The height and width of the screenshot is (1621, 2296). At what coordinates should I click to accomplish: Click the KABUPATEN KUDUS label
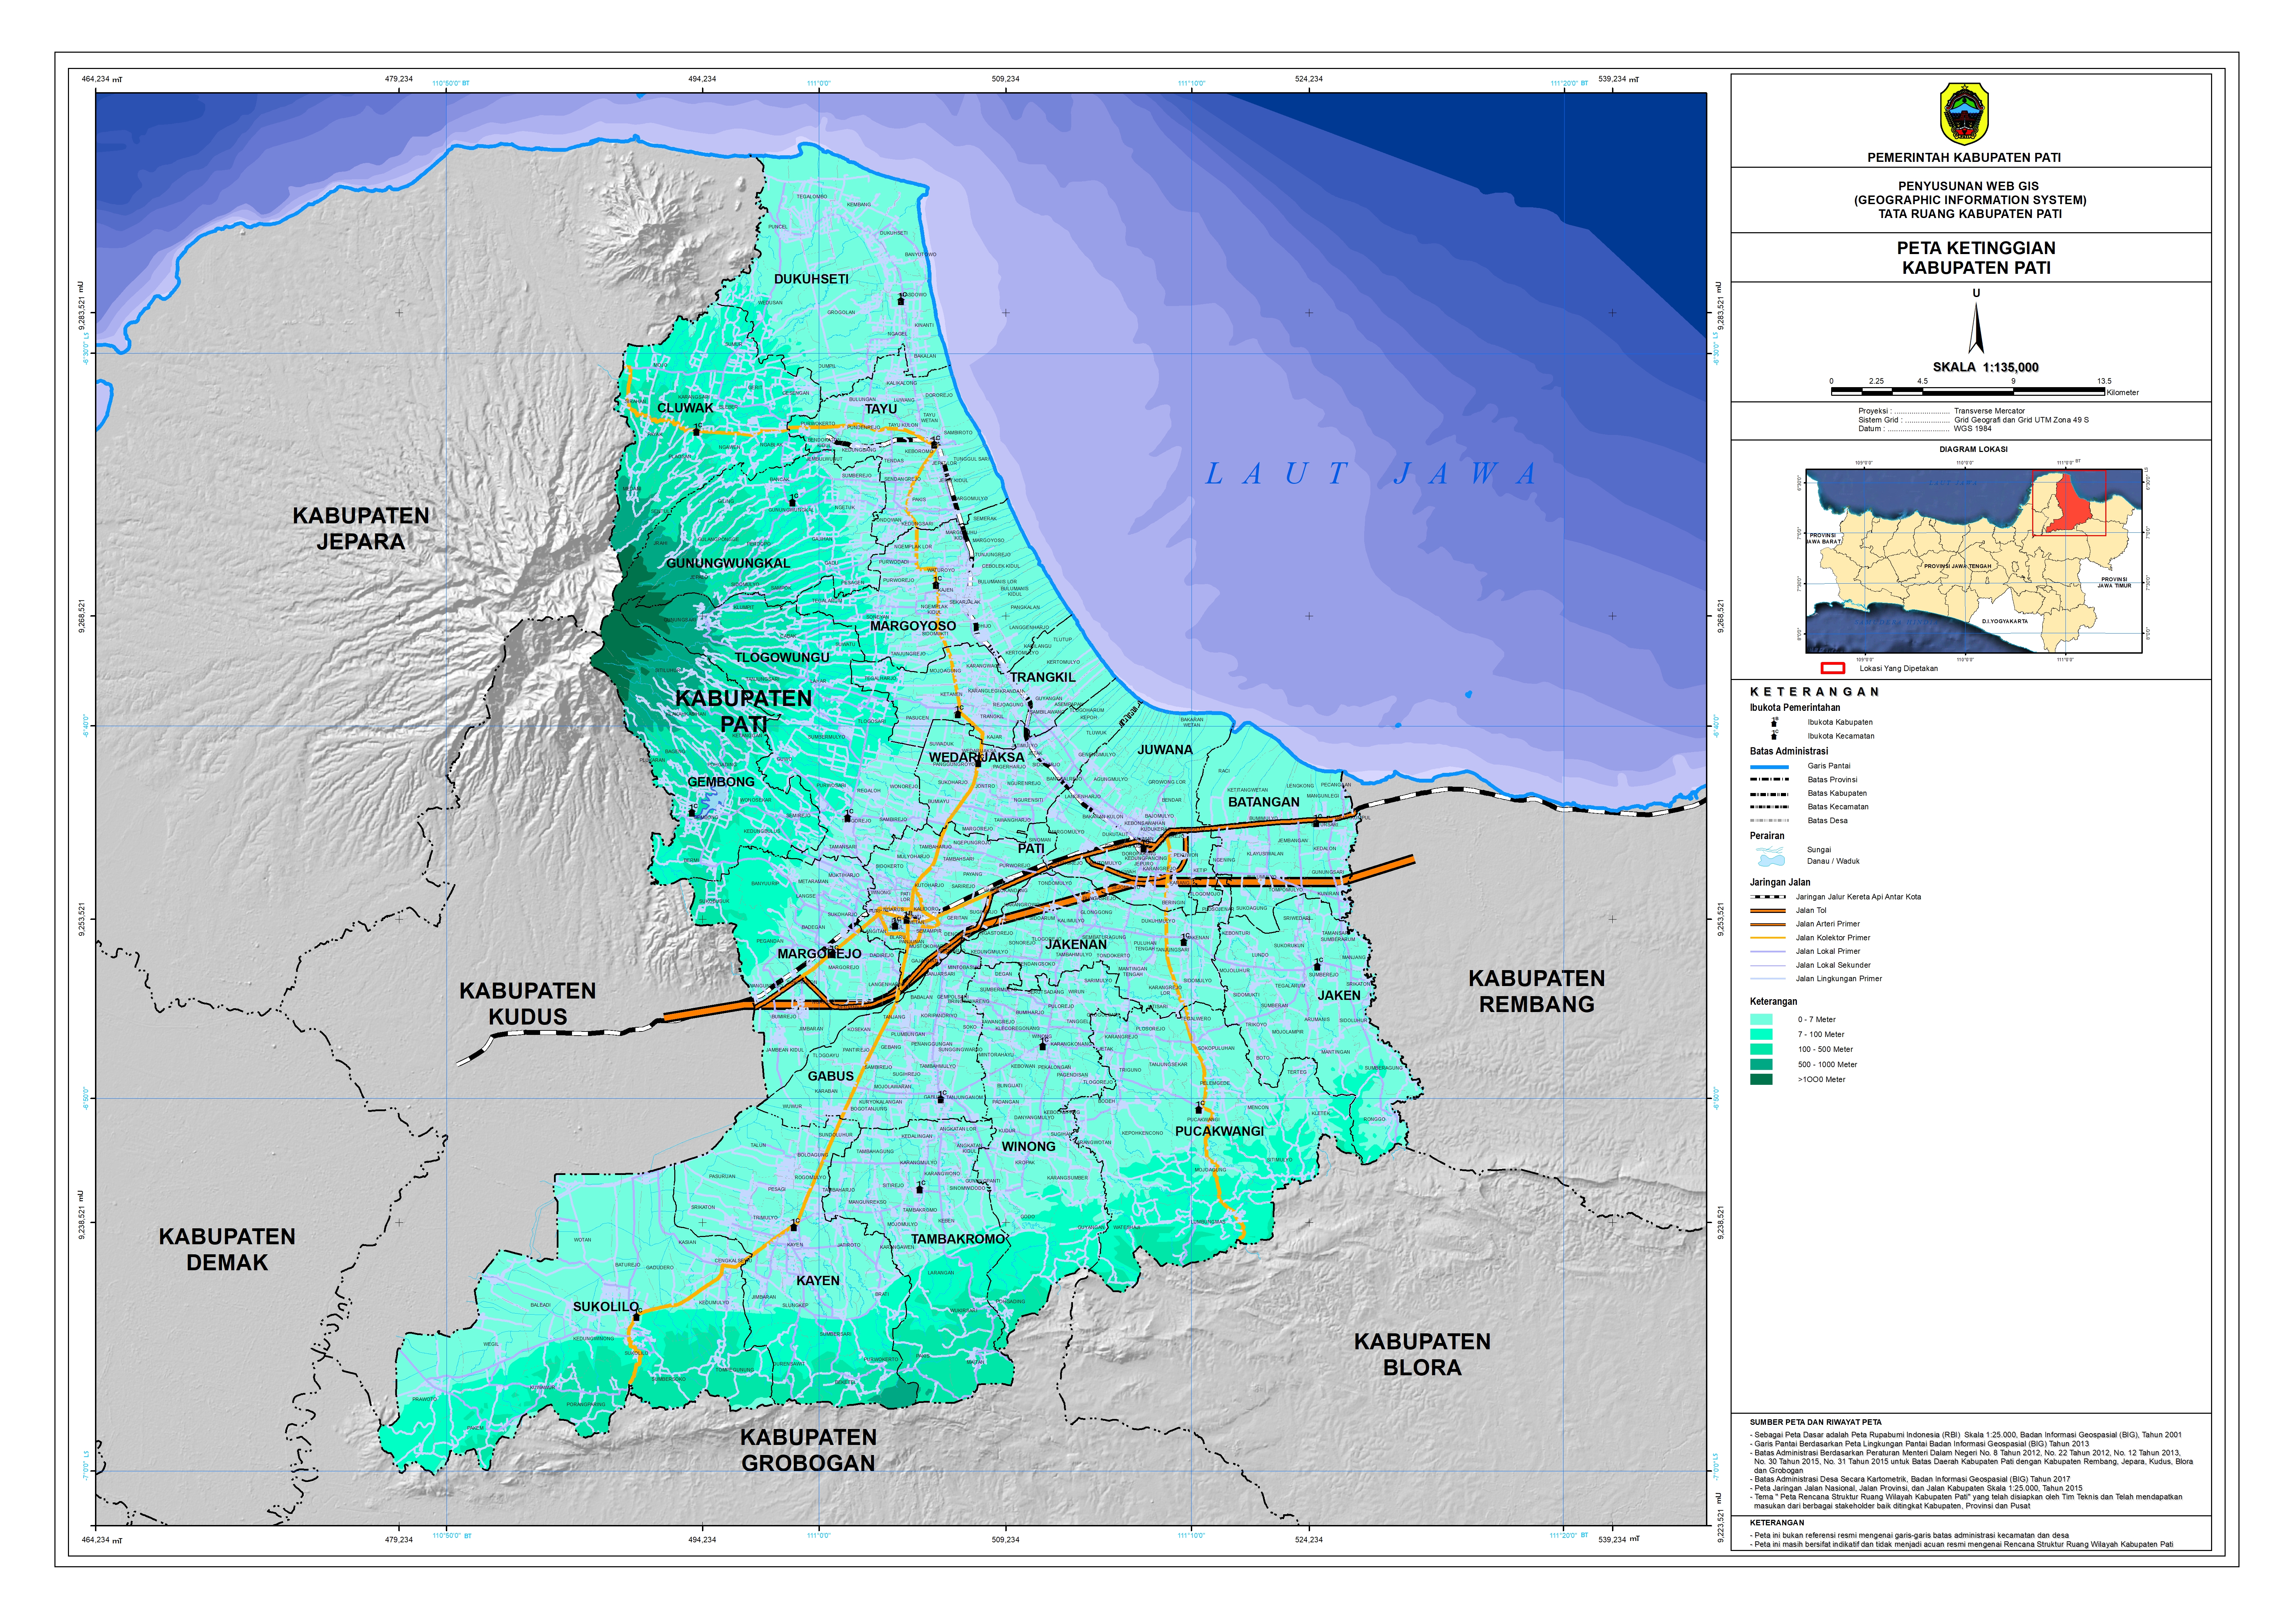(x=528, y=1004)
